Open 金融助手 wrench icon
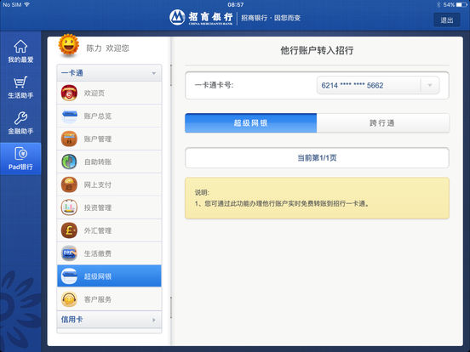 [x=20, y=117]
